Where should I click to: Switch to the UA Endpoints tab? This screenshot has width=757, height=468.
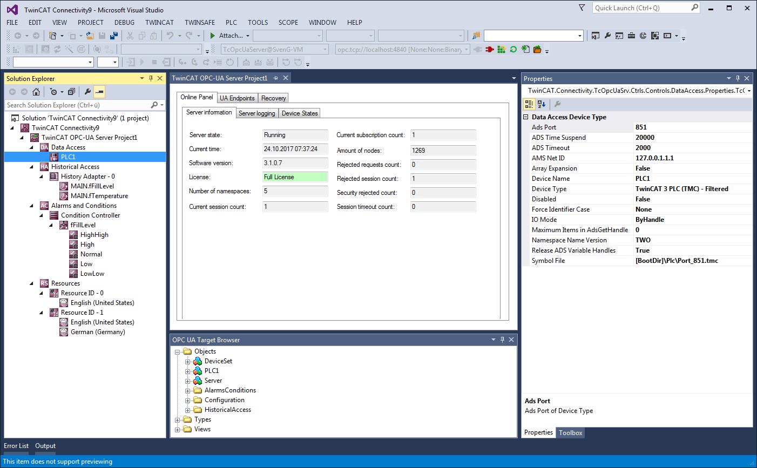coord(237,98)
